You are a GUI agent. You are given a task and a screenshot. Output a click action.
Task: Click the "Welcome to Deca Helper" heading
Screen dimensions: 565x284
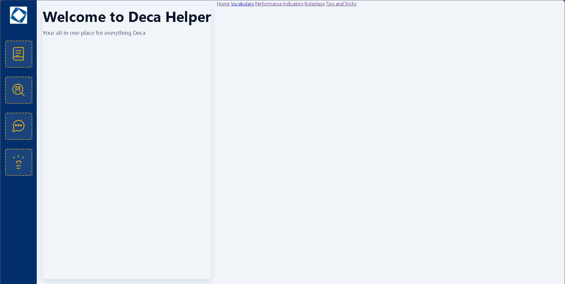tap(127, 17)
